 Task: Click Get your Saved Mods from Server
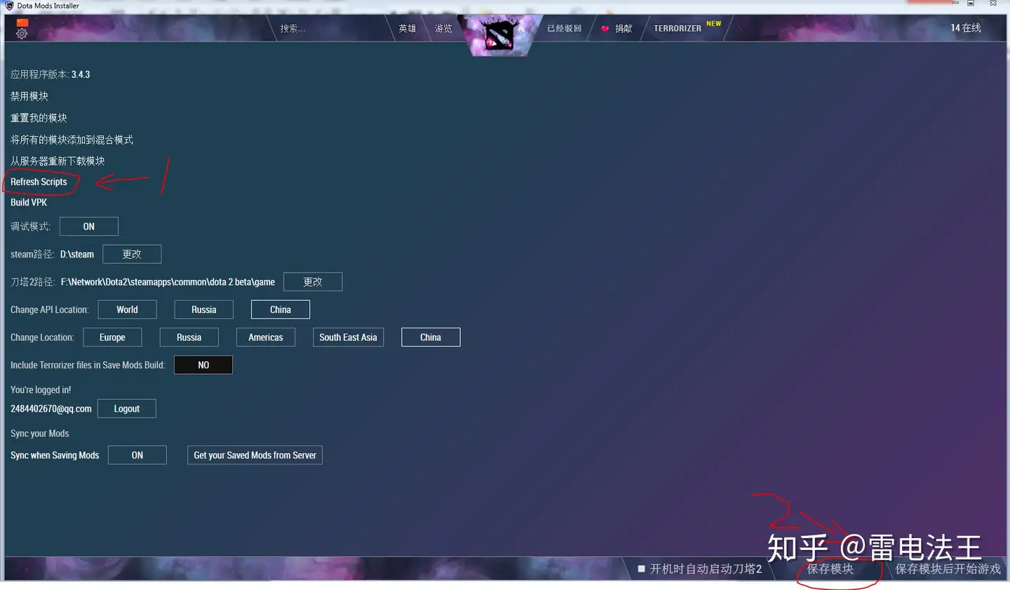pyautogui.click(x=255, y=455)
